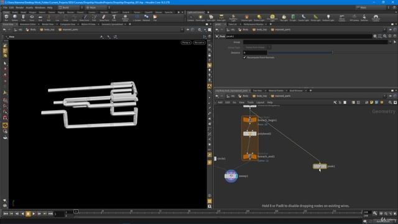This screenshot has width=398, height=224.
Task: Open parameter pane gear menu
Action: tap(375, 36)
